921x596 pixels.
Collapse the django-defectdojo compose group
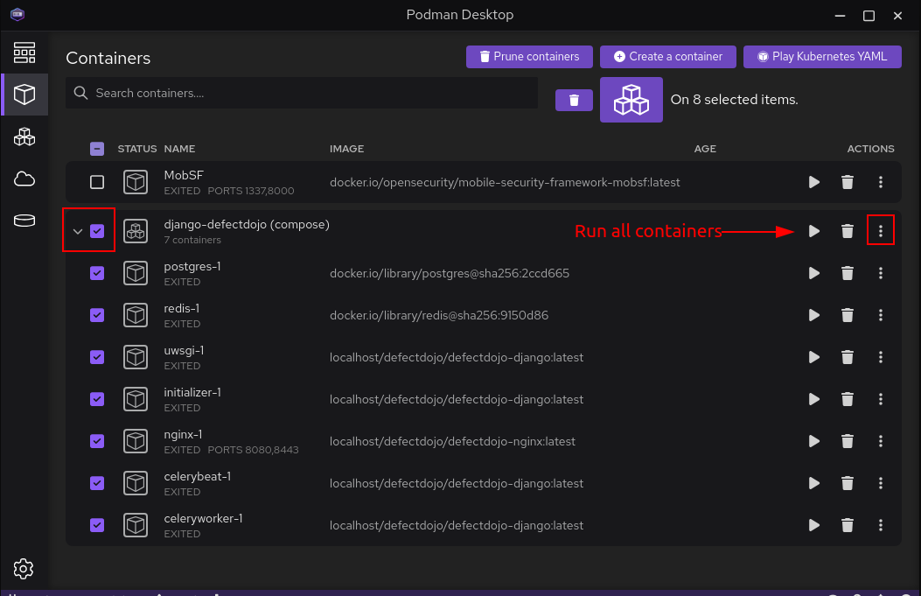click(78, 230)
